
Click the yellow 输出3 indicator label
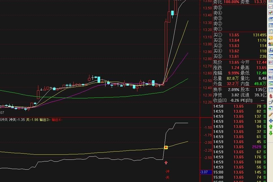click(45, 120)
